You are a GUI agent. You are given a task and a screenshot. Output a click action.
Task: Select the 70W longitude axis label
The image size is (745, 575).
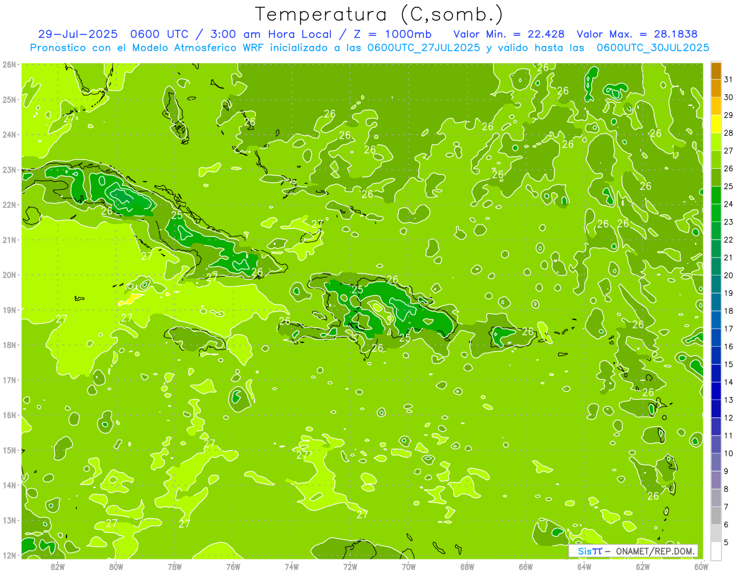click(x=409, y=566)
